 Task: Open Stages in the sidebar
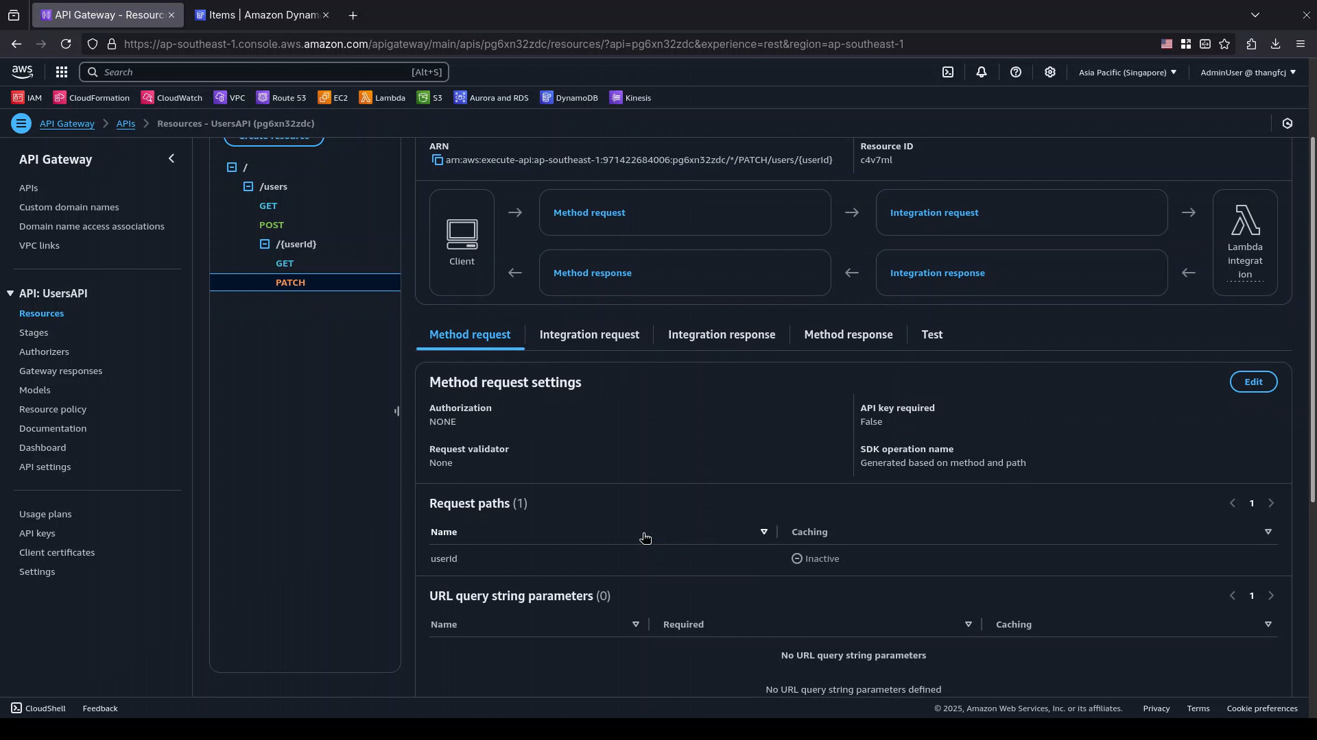click(34, 332)
